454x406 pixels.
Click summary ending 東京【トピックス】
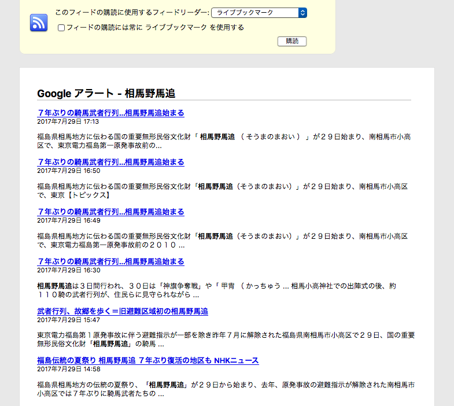222,191
